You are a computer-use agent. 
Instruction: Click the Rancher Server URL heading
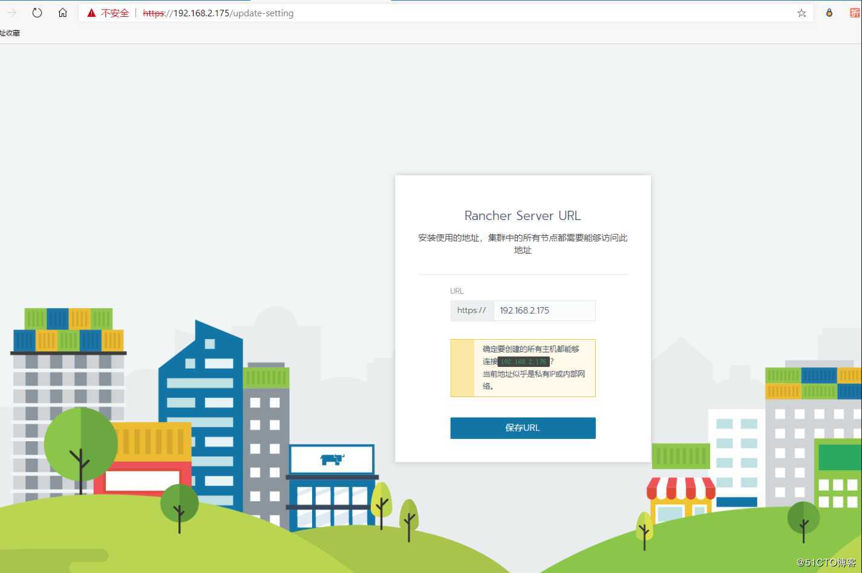(x=523, y=216)
